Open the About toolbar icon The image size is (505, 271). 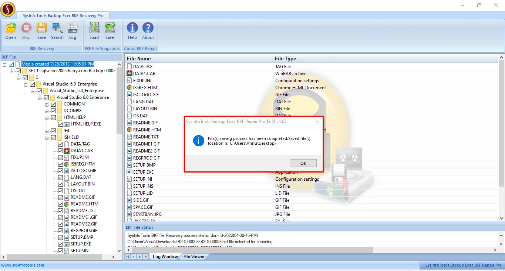tap(148, 31)
